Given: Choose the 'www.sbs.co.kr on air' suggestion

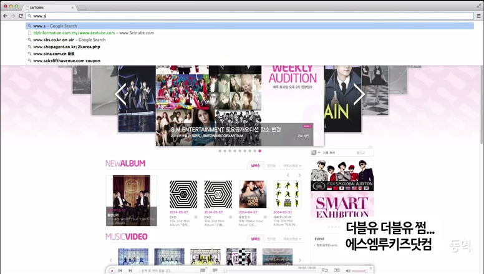Looking at the screenshot, I should 250,40.
